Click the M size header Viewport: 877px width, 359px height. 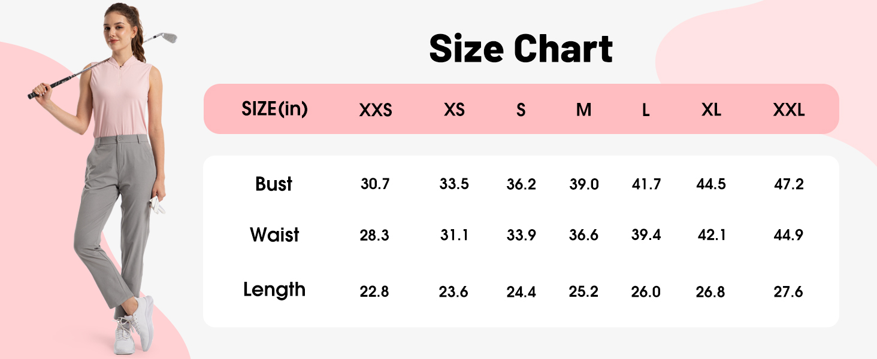583,110
